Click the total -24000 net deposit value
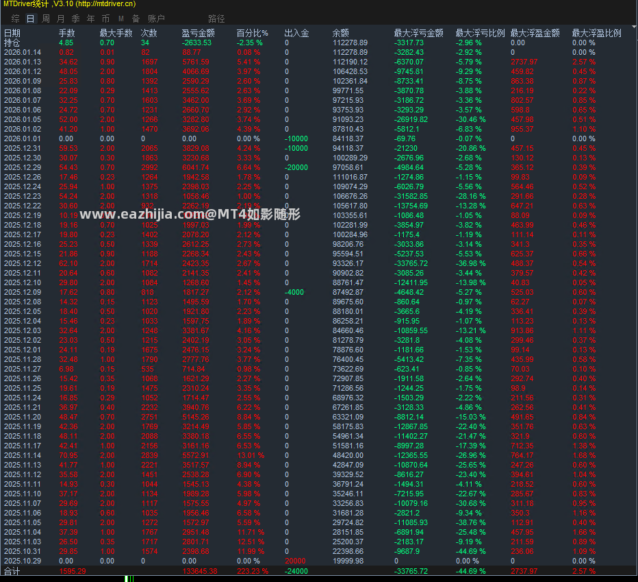638x582 pixels. click(x=296, y=571)
